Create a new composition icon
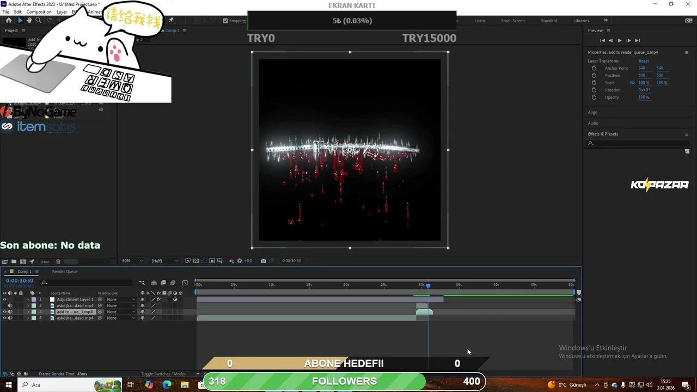 (x=23, y=262)
